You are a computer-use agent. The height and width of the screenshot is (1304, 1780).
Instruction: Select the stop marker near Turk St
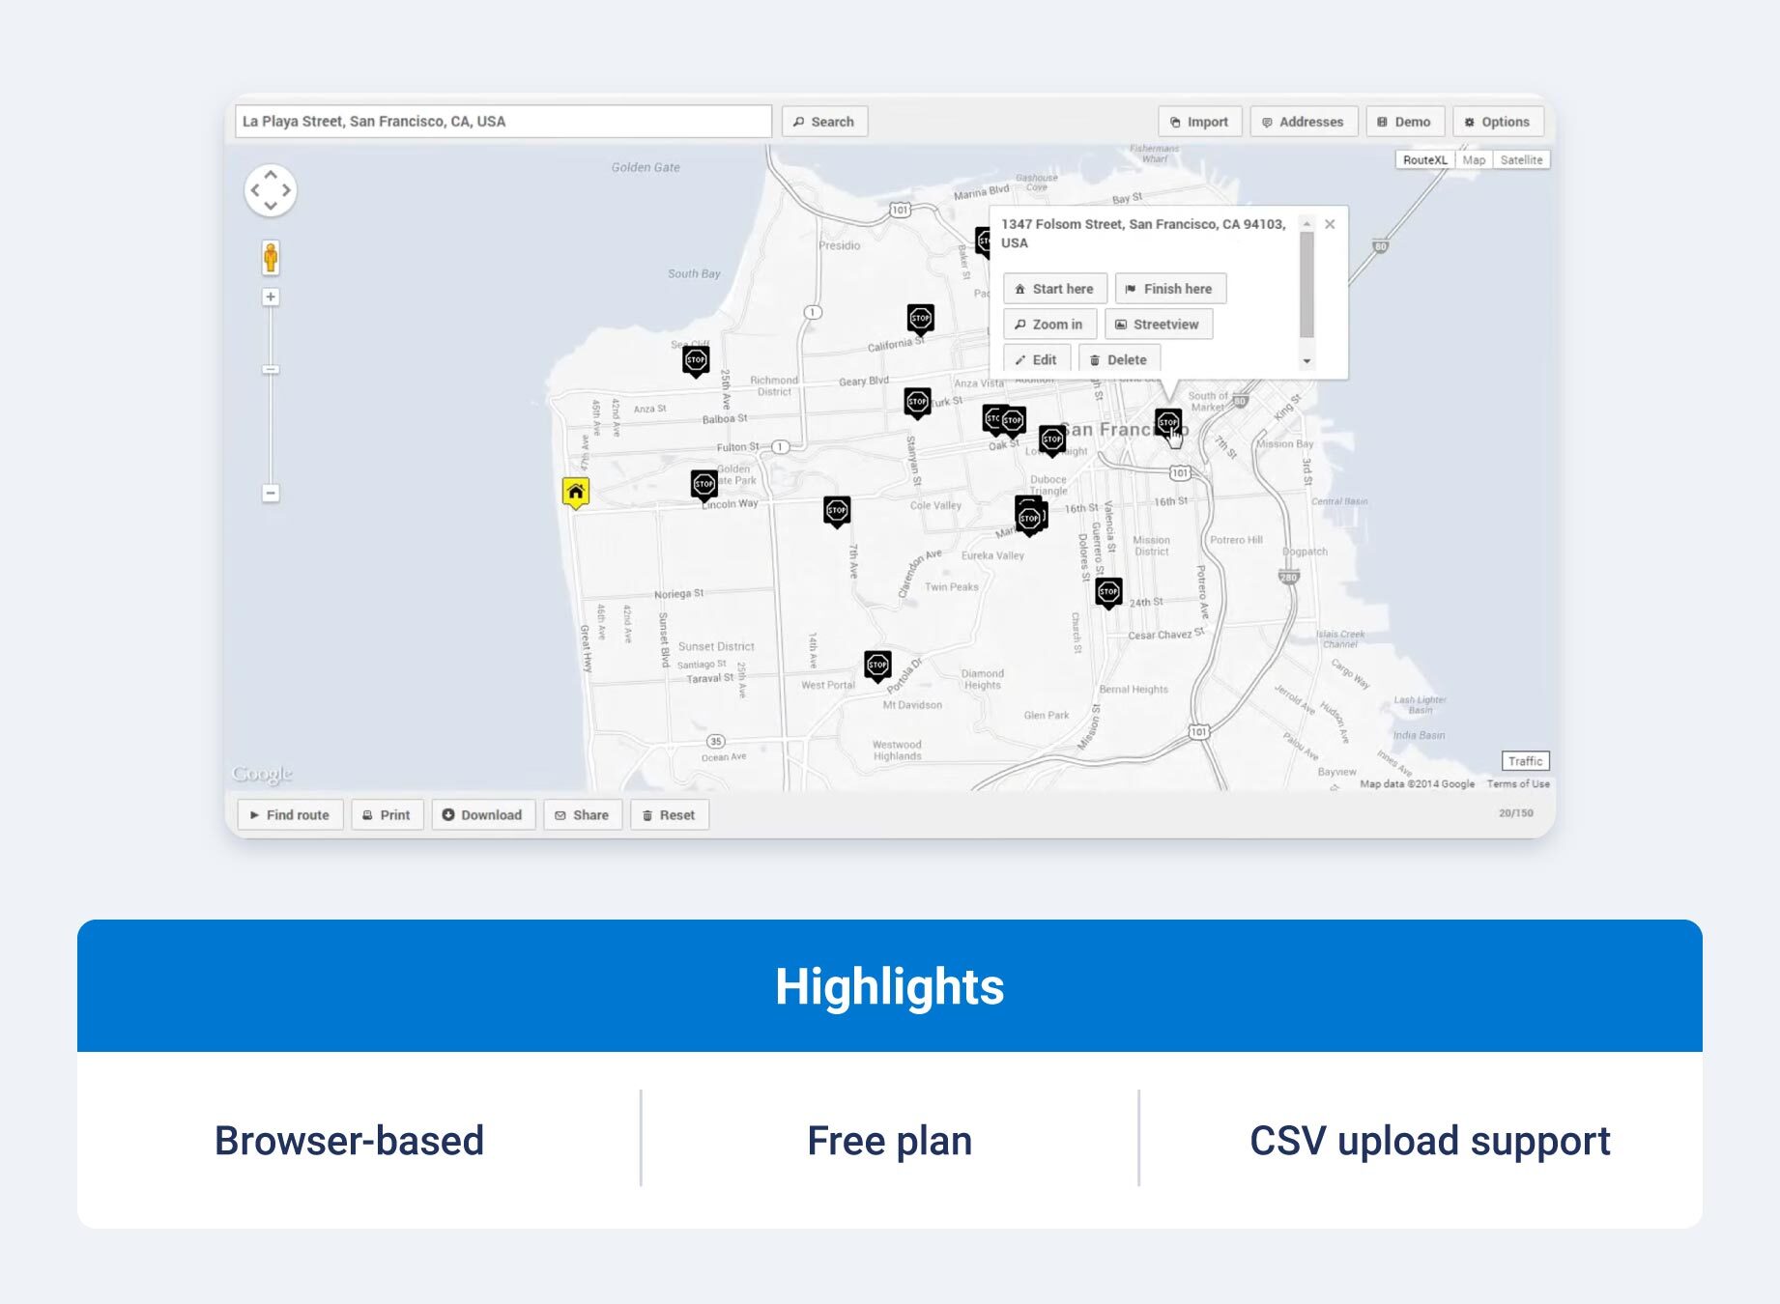pos(917,403)
